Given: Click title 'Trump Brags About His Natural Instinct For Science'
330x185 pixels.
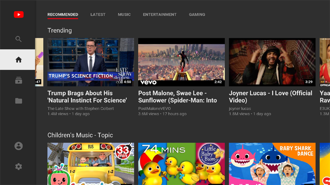Looking at the screenshot, I should (87, 97).
